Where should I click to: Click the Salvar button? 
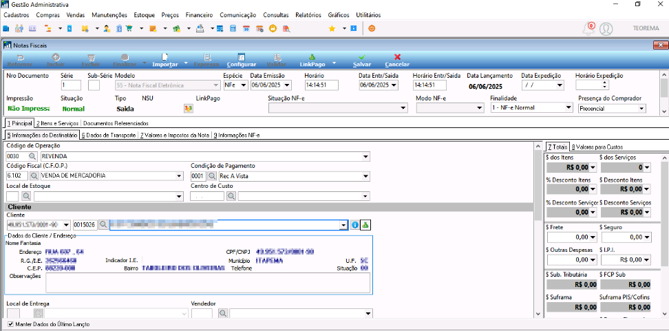pyautogui.click(x=362, y=61)
